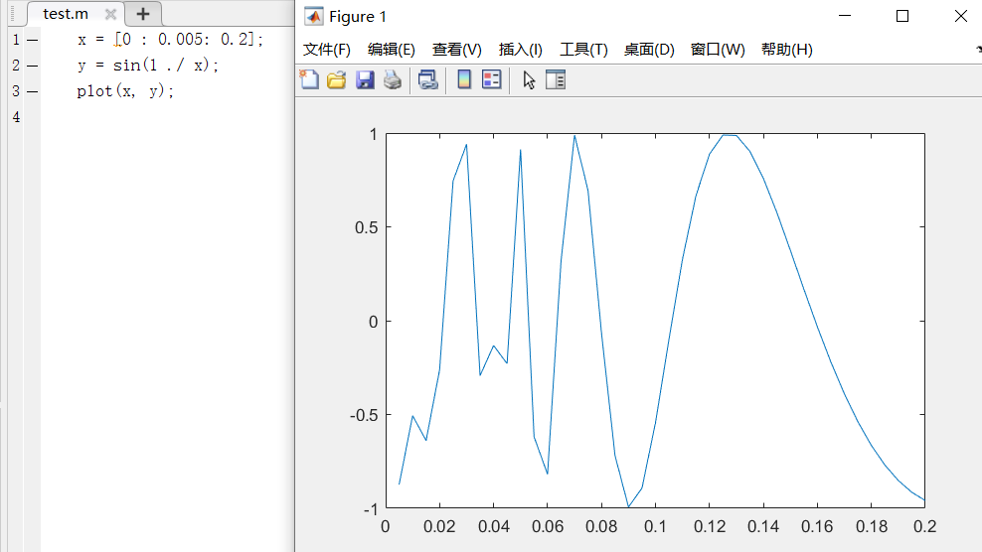The width and height of the screenshot is (982, 552).
Task: Open the 文件(F) menu
Action: (x=326, y=50)
